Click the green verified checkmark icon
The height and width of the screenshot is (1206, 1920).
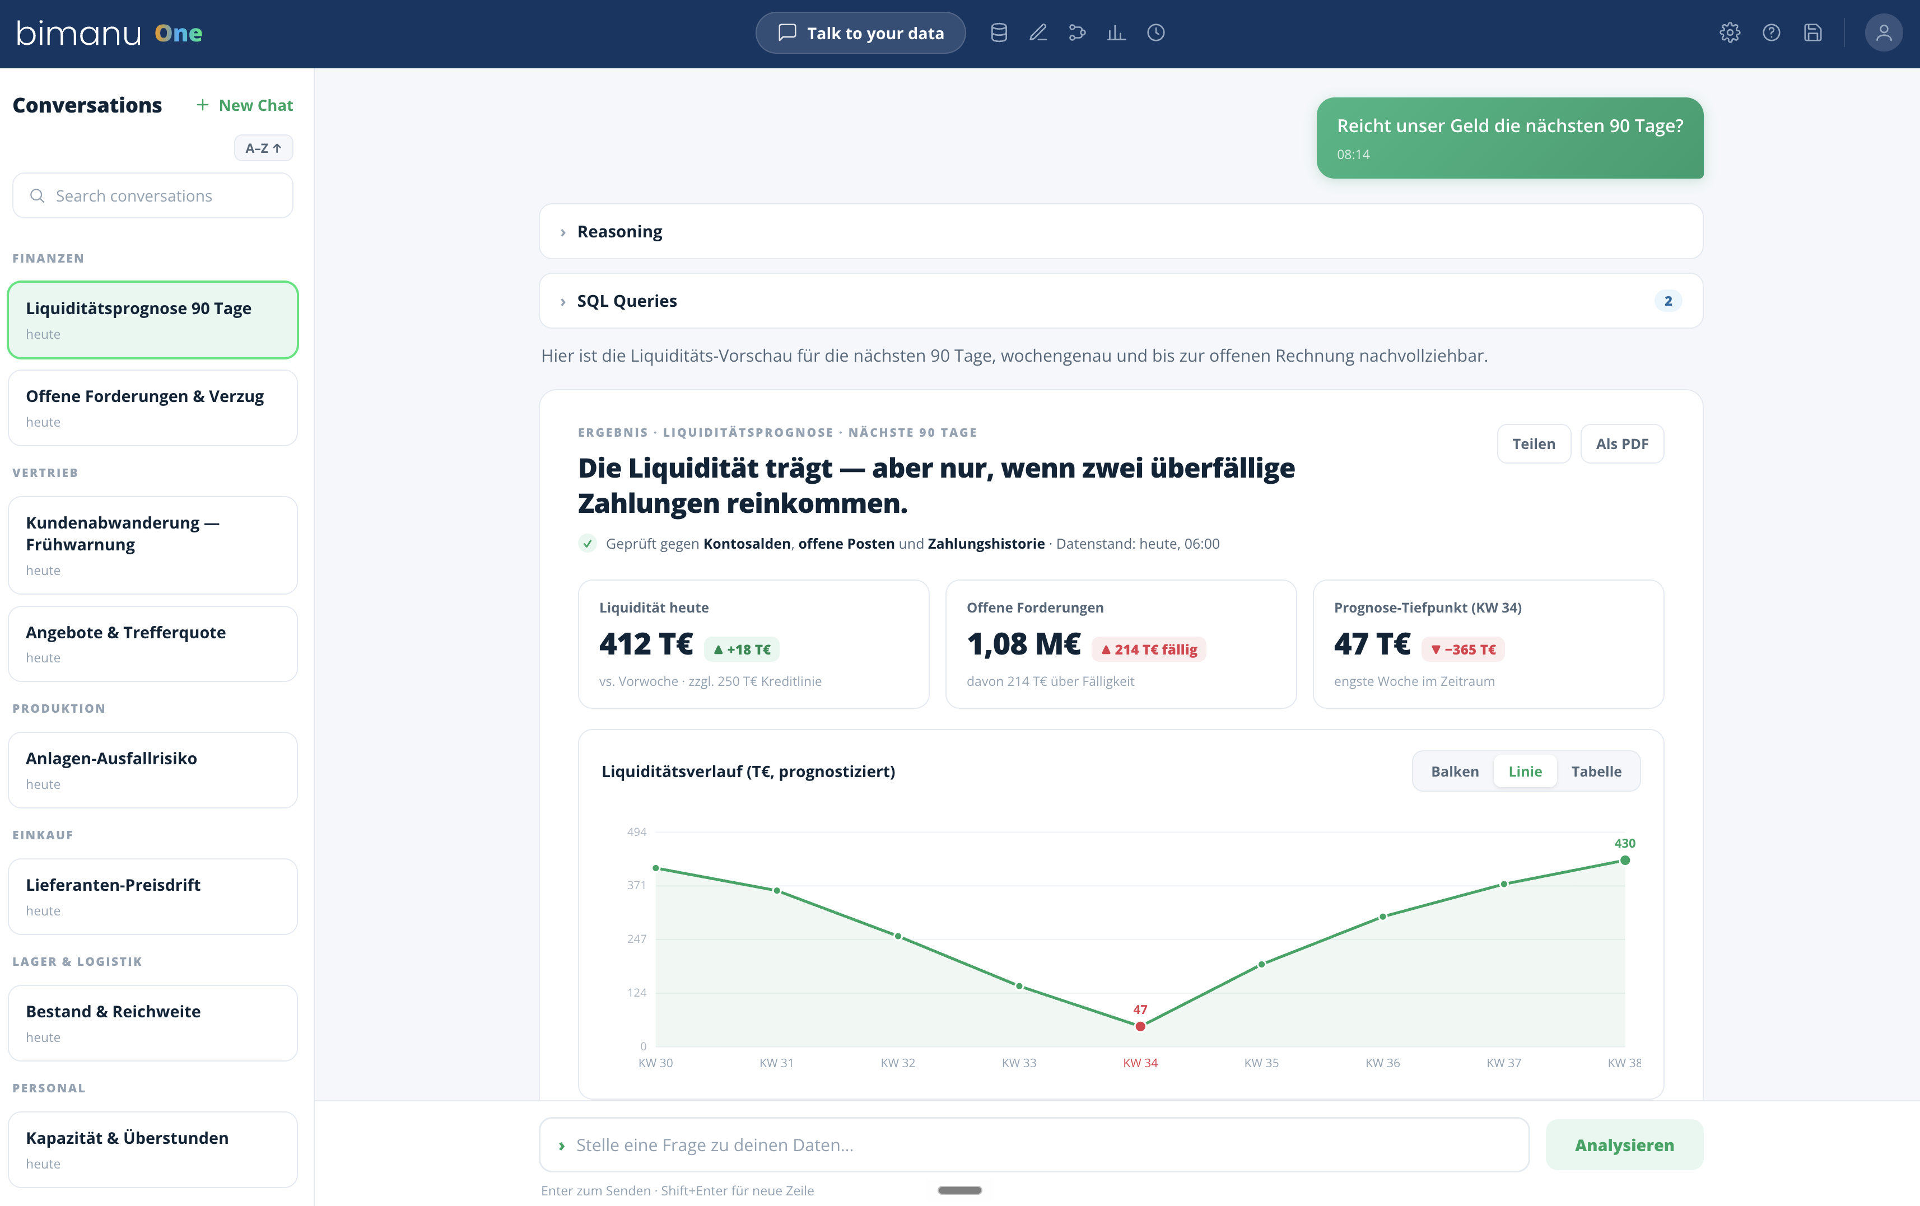[x=588, y=544]
